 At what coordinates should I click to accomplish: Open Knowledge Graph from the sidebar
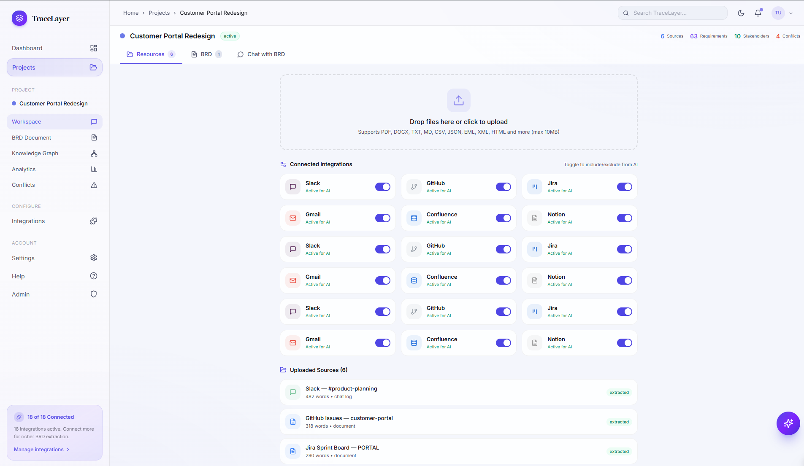pyautogui.click(x=35, y=154)
